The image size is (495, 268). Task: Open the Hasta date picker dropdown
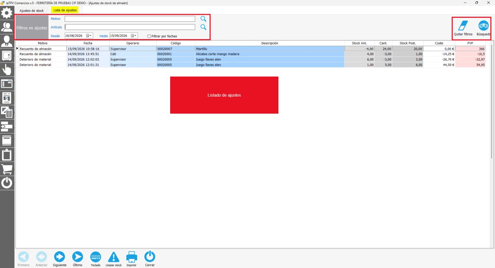133,36
